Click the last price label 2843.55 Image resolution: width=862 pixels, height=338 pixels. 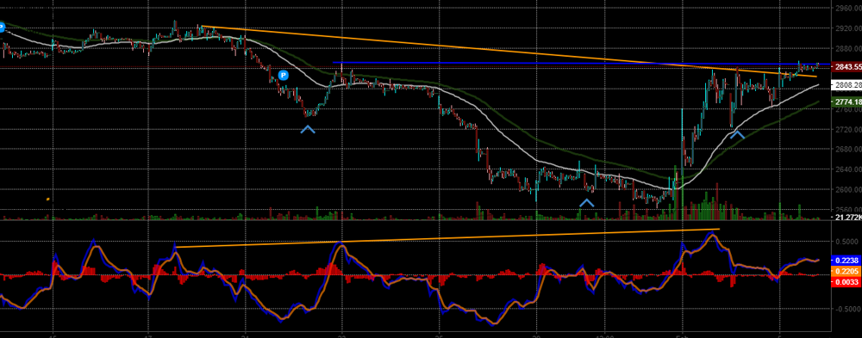(847, 67)
